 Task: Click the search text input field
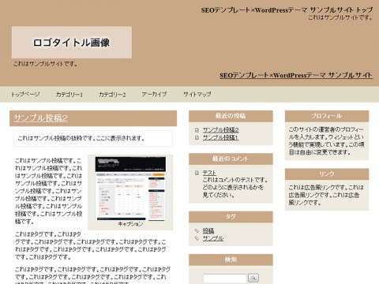point(225,278)
